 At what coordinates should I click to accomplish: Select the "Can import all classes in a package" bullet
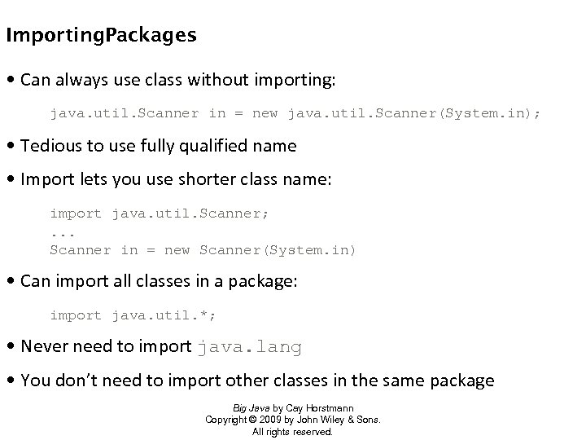160,282
